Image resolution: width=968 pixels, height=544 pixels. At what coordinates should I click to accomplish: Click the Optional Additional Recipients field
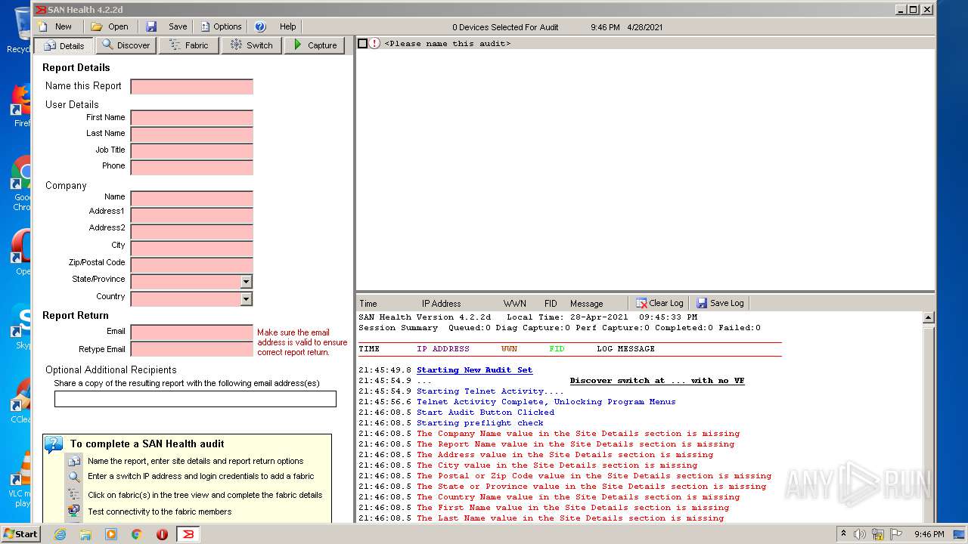click(195, 399)
